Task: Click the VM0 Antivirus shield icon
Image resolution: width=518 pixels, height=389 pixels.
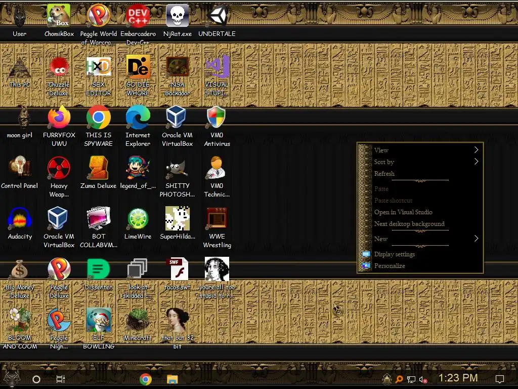Action: [x=217, y=118]
